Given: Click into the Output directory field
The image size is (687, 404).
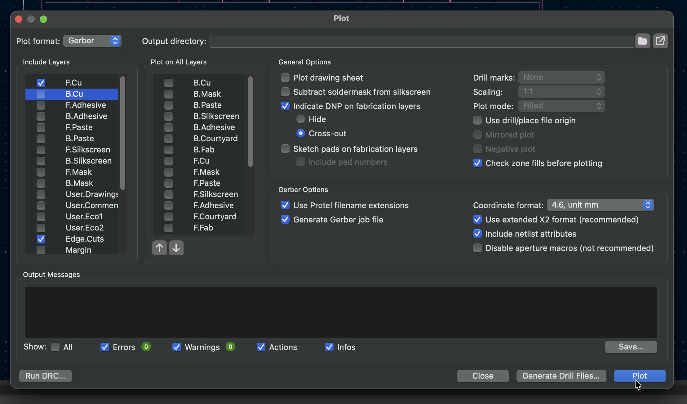Looking at the screenshot, I should [422, 41].
